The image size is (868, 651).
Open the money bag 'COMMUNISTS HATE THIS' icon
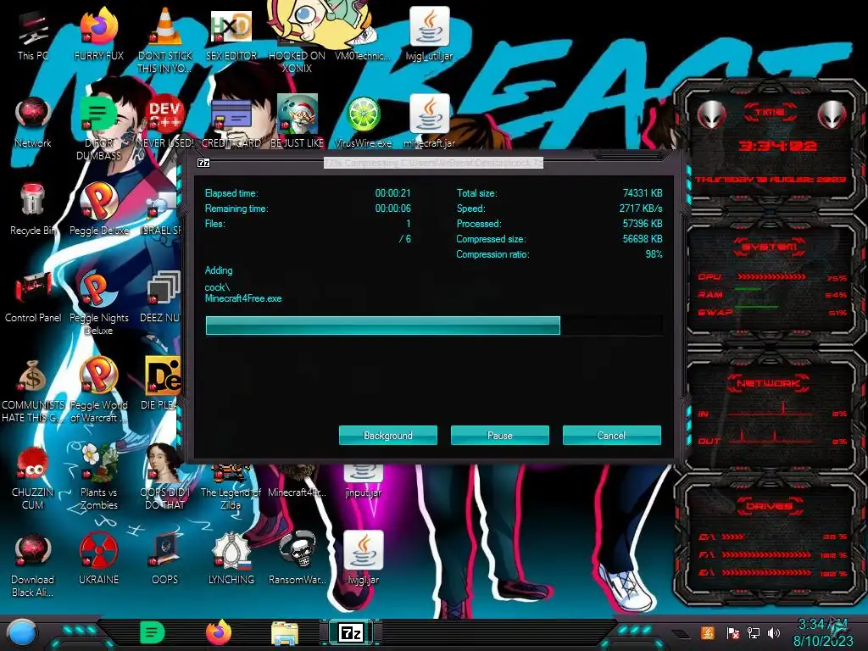click(x=33, y=390)
